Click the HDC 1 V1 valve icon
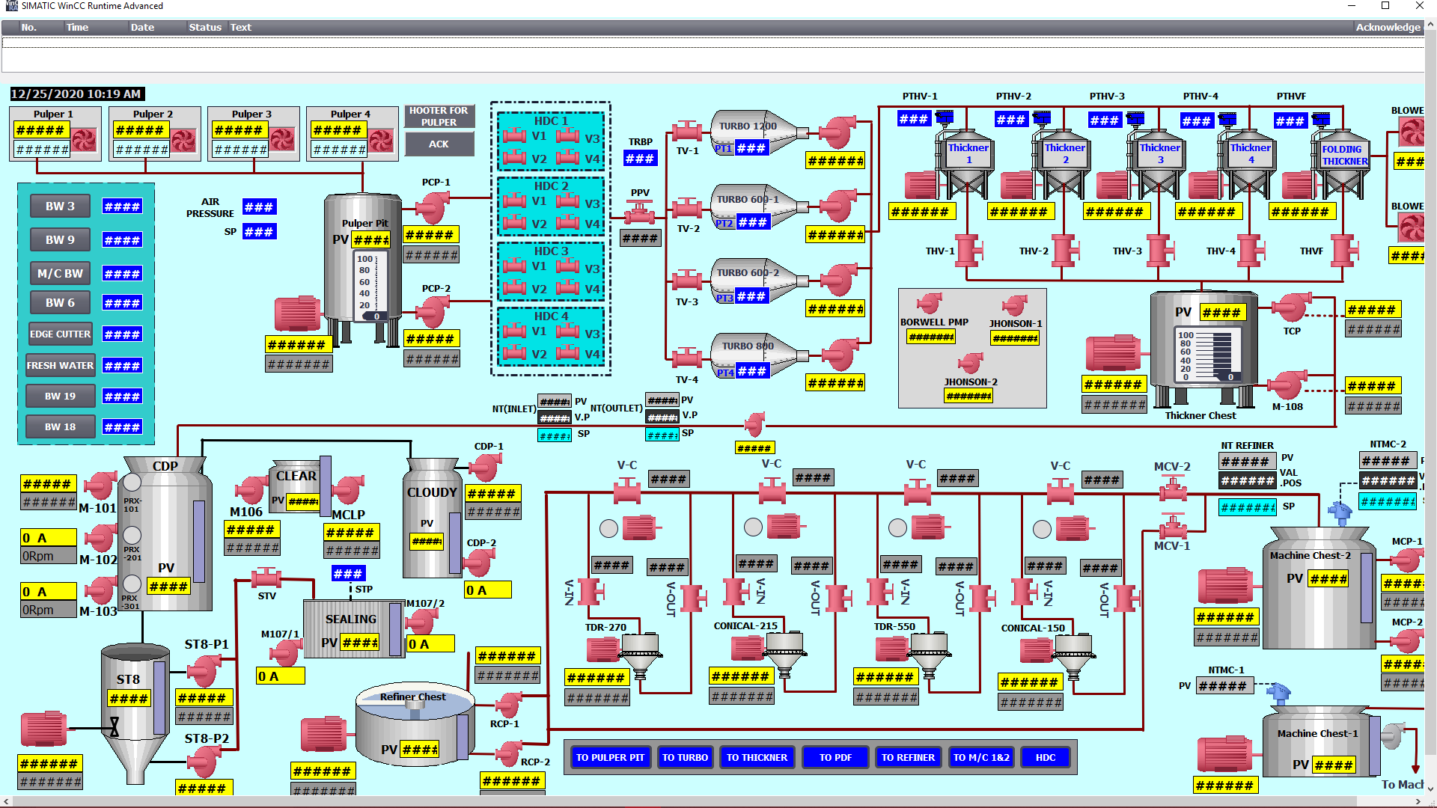This screenshot has height=808, width=1437. click(x=514, y=136)
